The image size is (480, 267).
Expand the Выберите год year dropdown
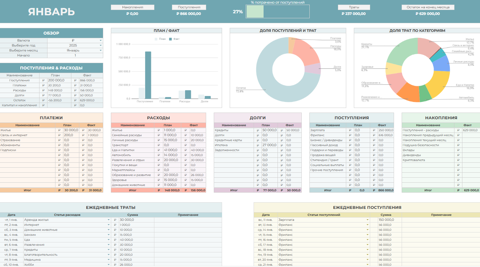101,45
